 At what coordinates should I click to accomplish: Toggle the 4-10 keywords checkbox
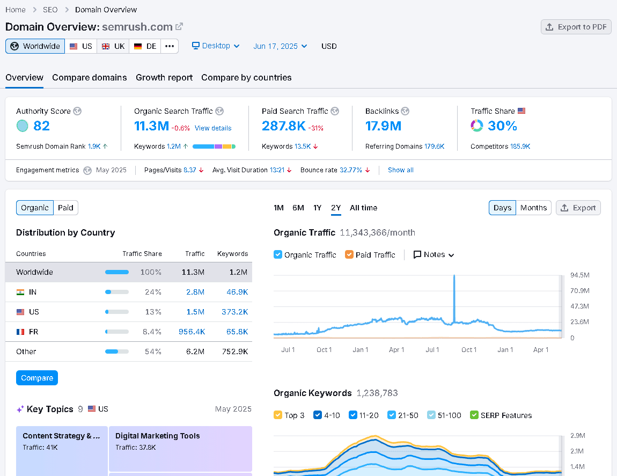pyautogui.click(x=318, y=415)
